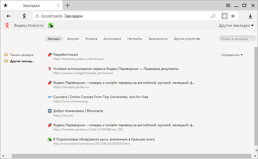Image resolution: width=258 pixels, height=159 pixels.
Task: Click the red Я icon in bookmarks bar
Action: [x=7, y=25]
